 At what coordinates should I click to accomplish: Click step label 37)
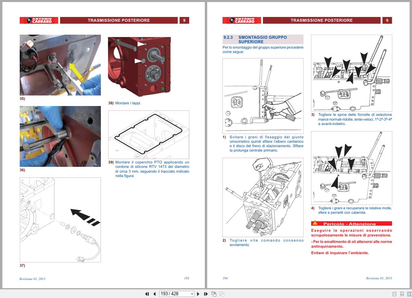coord(22,265)
